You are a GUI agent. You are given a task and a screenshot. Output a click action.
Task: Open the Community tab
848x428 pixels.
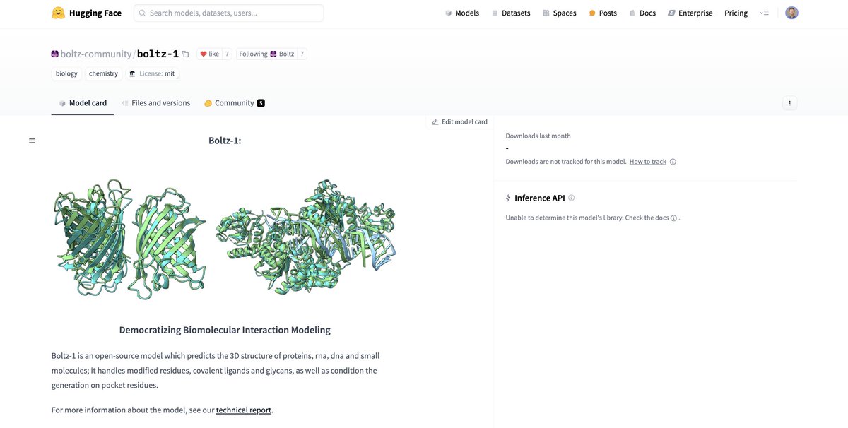click(x=235, y=103)
